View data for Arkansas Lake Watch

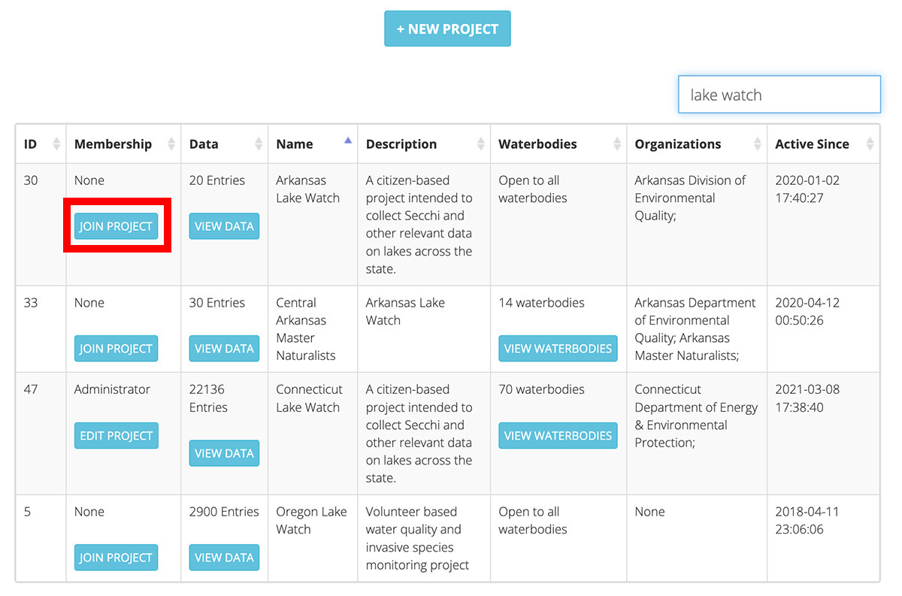coord(224,226)
